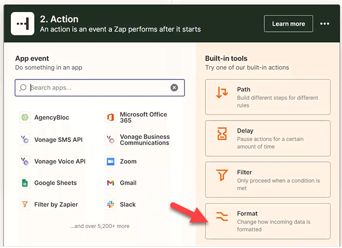
Task: Select the Microsoft Office 365 icon
Action: click(110, 118)
